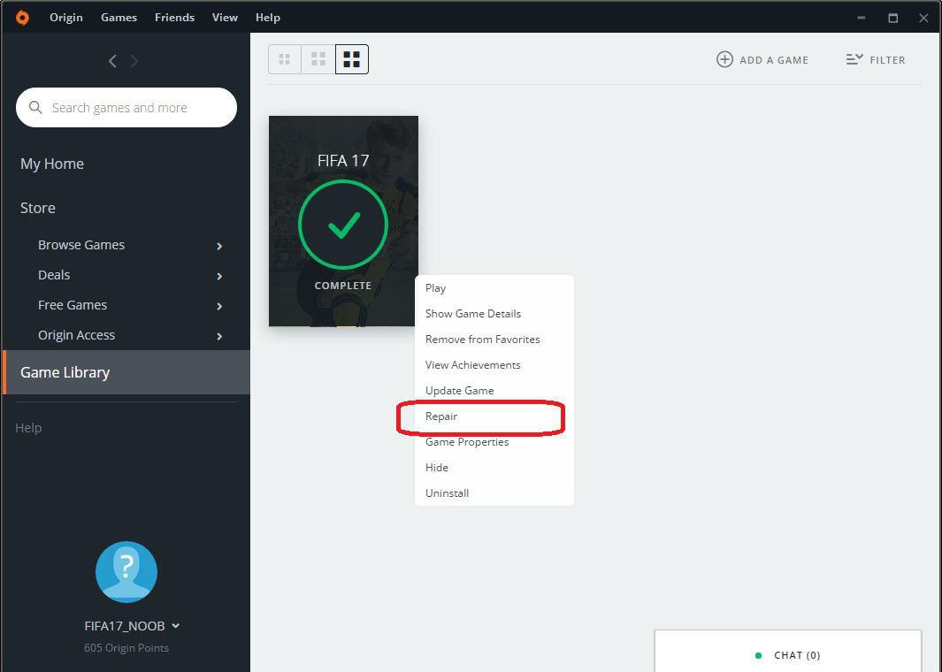
Task: Select the large grid view icon
Action: [x=351, y=58]
